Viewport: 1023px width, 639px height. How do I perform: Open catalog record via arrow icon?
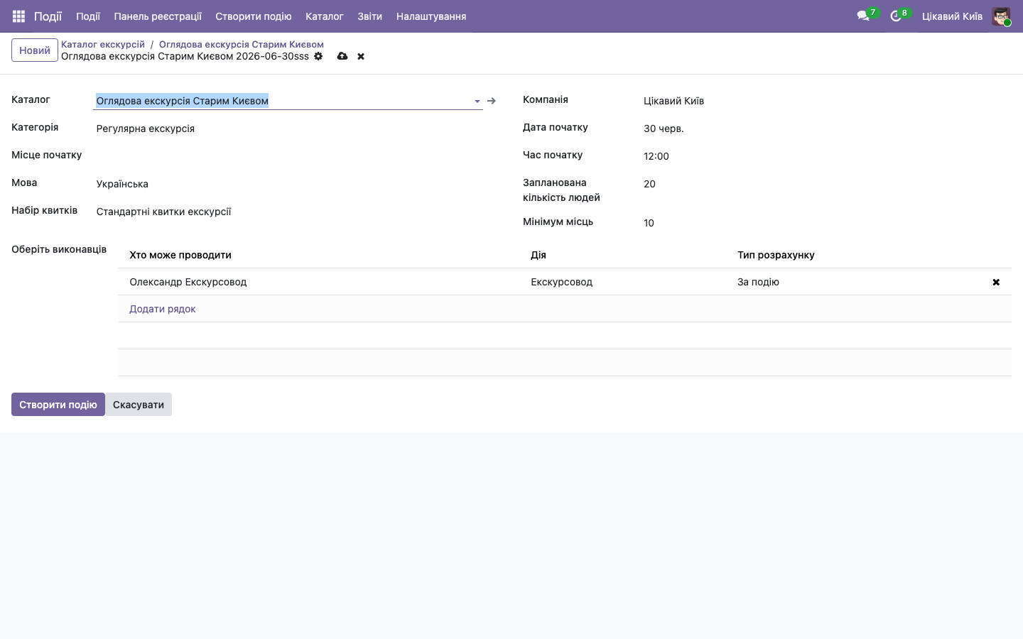coord(492,101)
